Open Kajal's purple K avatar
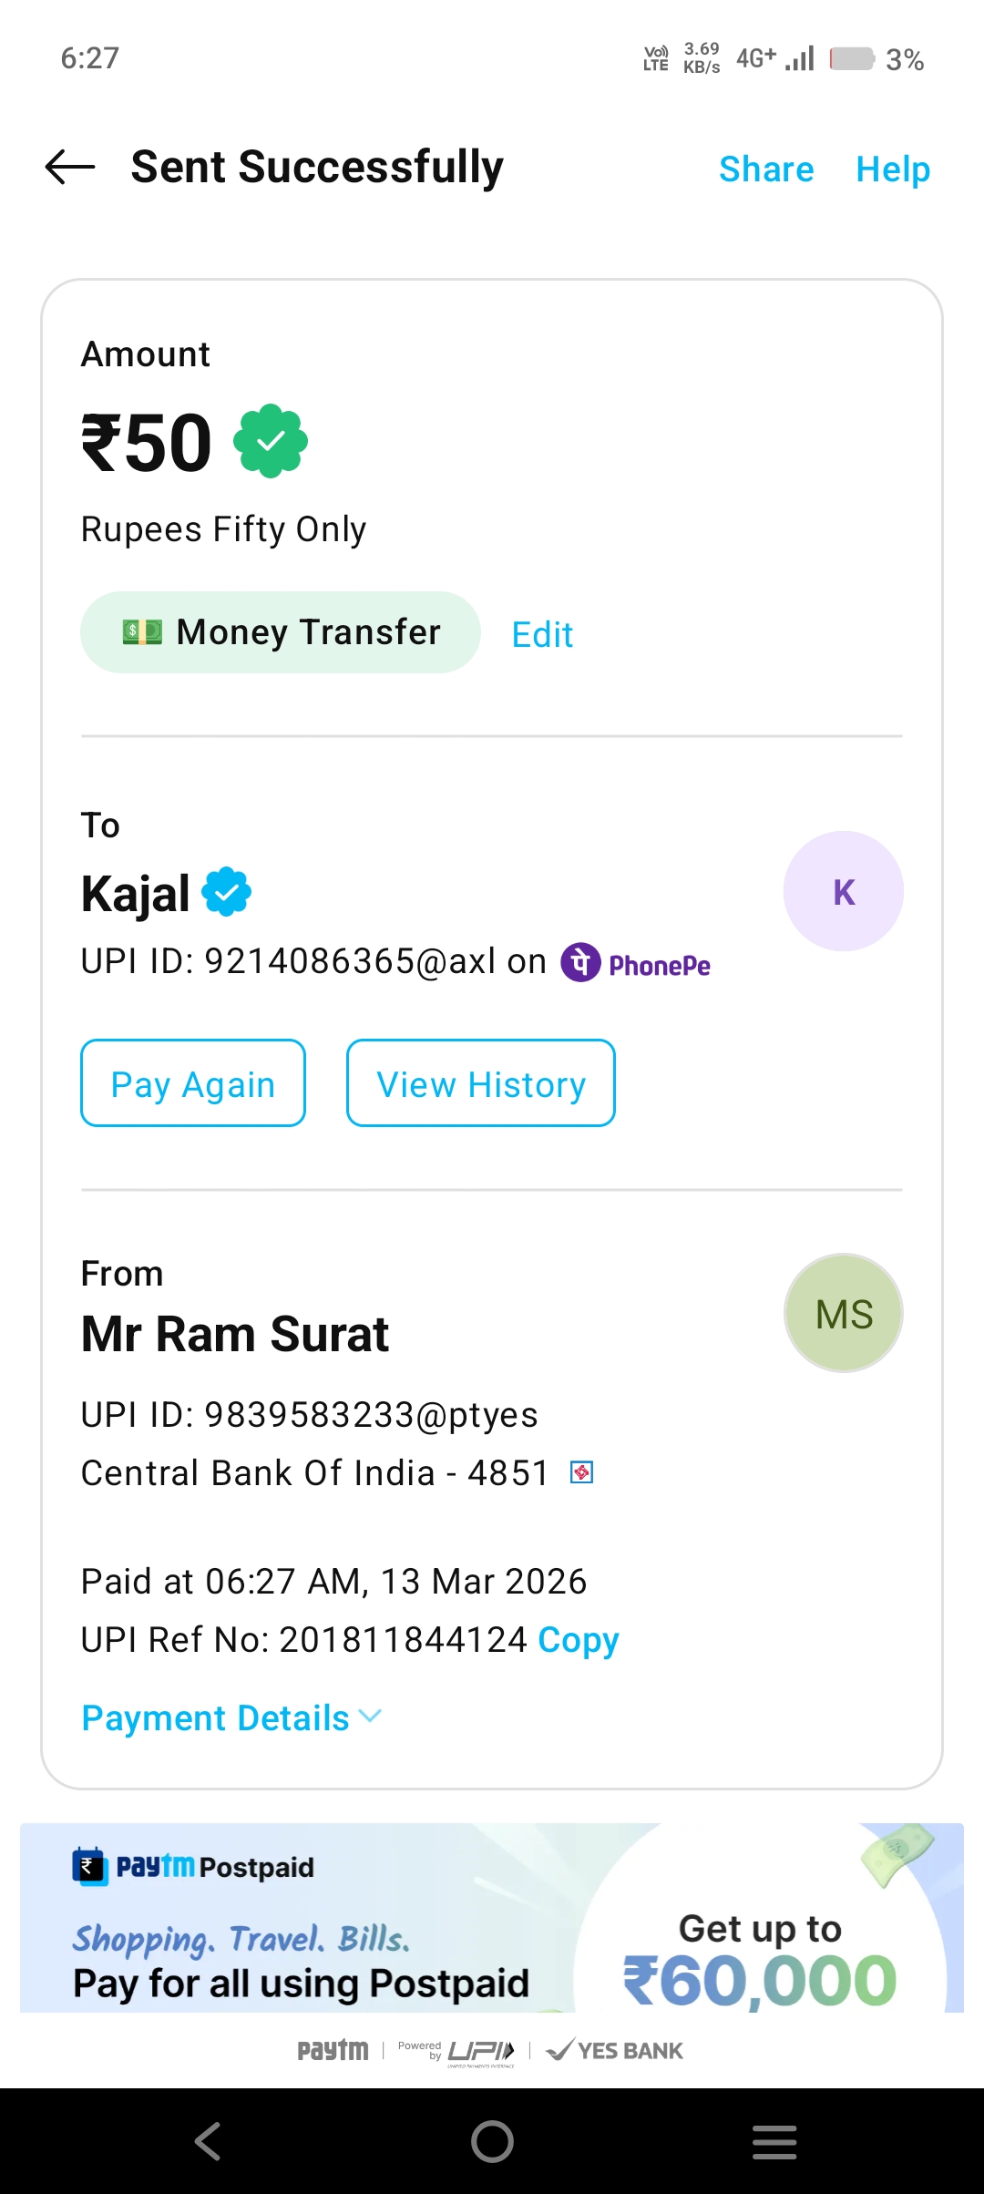The height and width of the screenshot is (2194, 984). click(843, 891)
